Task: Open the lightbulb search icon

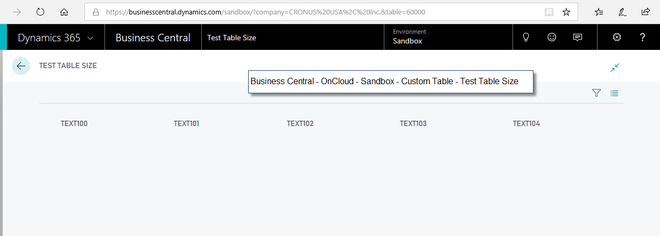Action: (526, 37)
